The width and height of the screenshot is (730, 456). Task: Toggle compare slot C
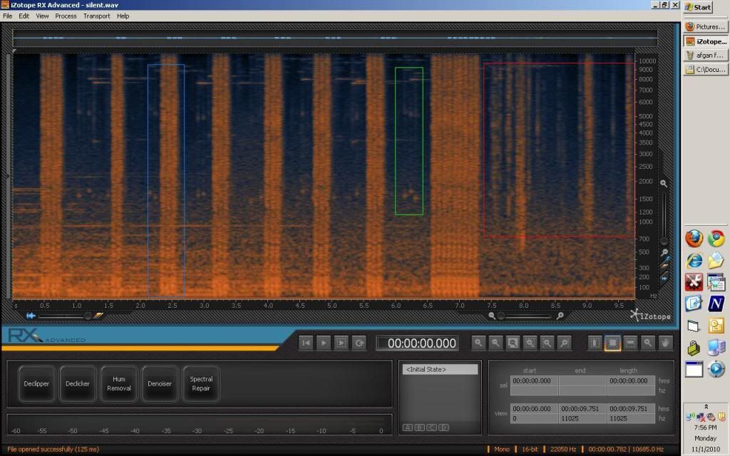pyautogui.click(x=431, y=427)
